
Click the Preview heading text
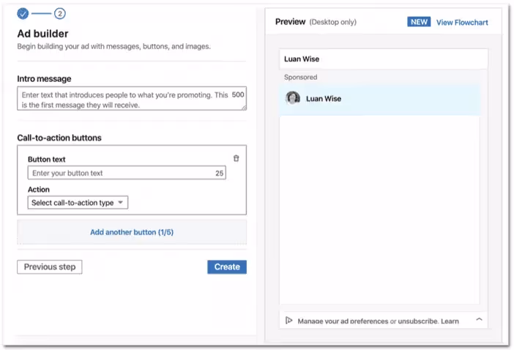tap(291, 22)
